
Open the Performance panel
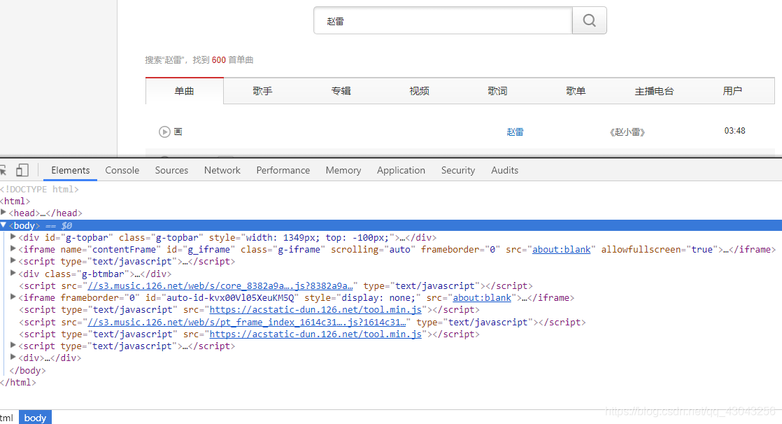click(283, 170)
